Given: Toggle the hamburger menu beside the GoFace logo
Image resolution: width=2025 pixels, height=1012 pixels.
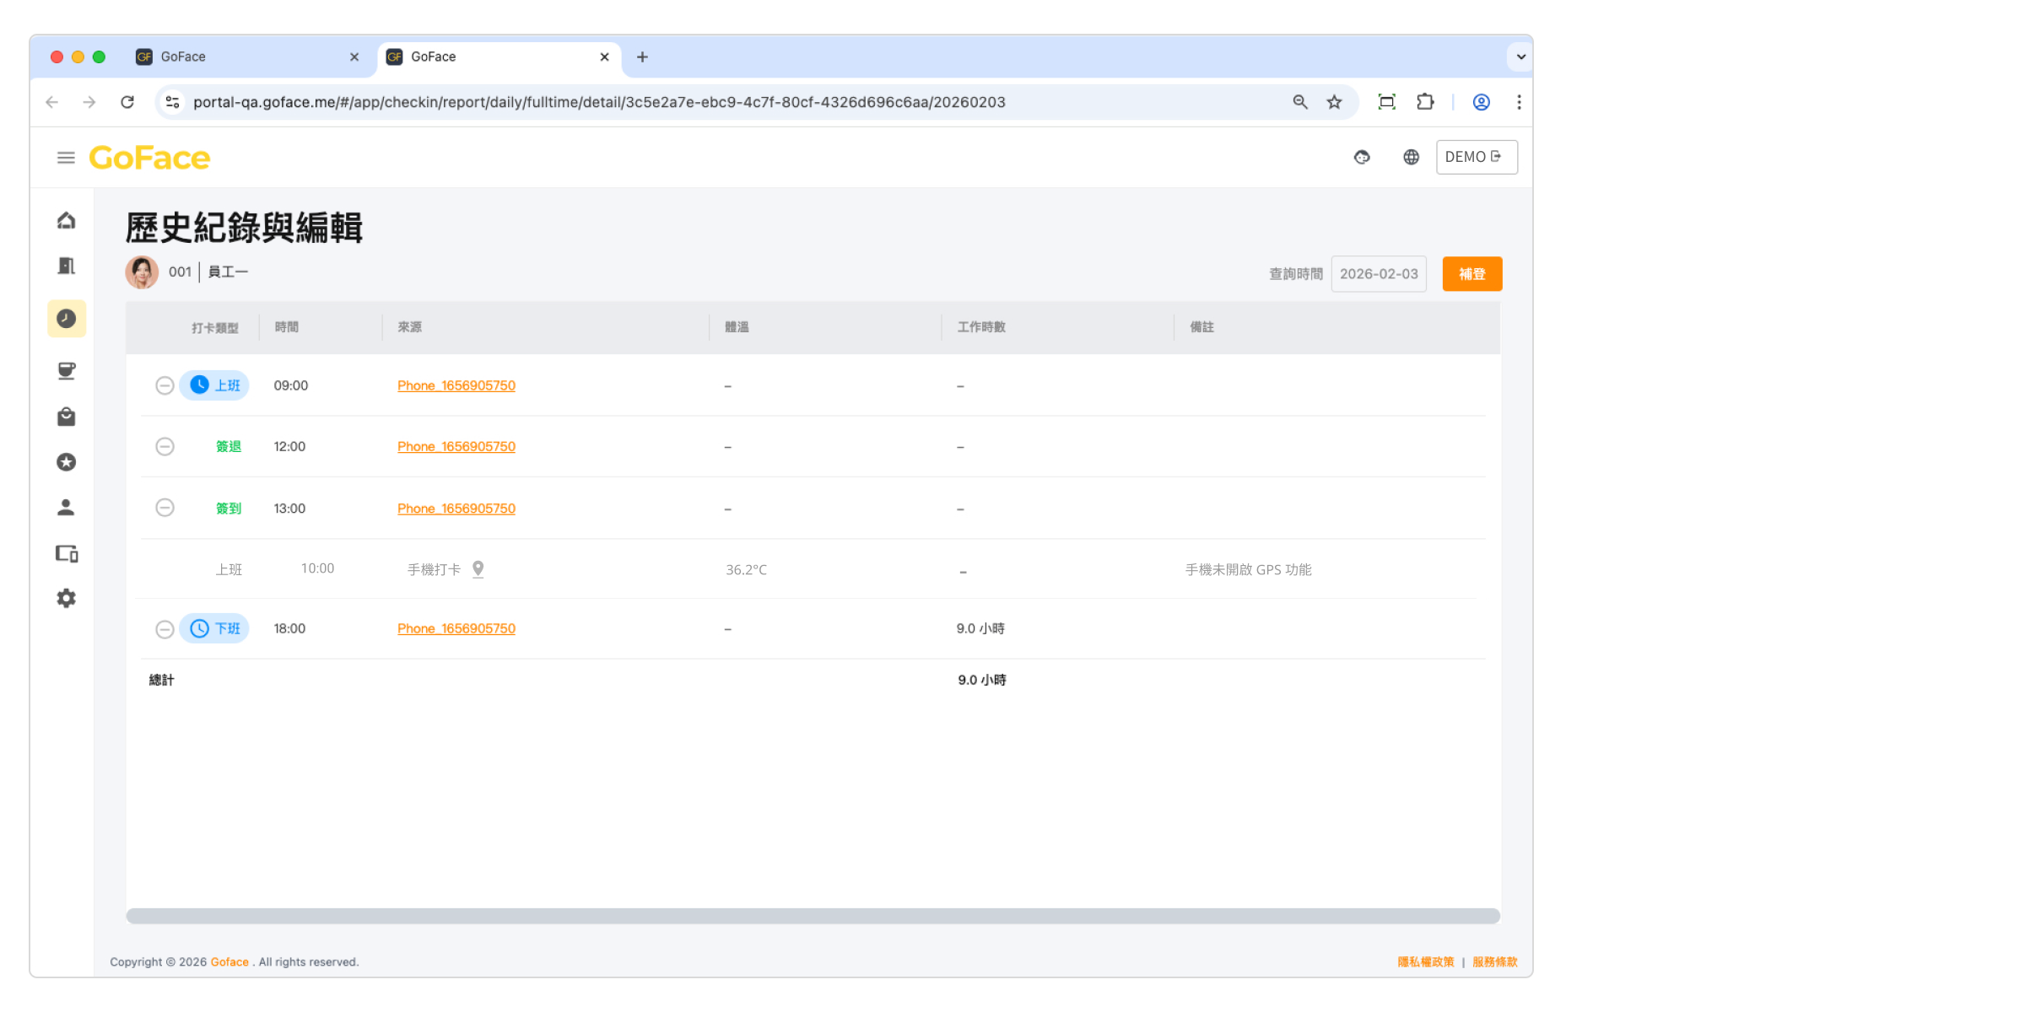Looking at the screenshot, I should point(66,158).
